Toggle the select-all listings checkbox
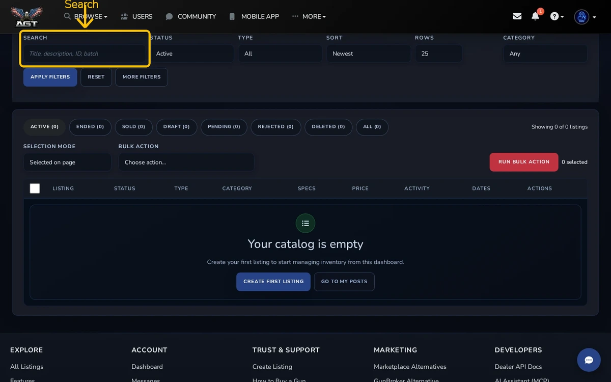611x382 pixels. coord(35,188)
